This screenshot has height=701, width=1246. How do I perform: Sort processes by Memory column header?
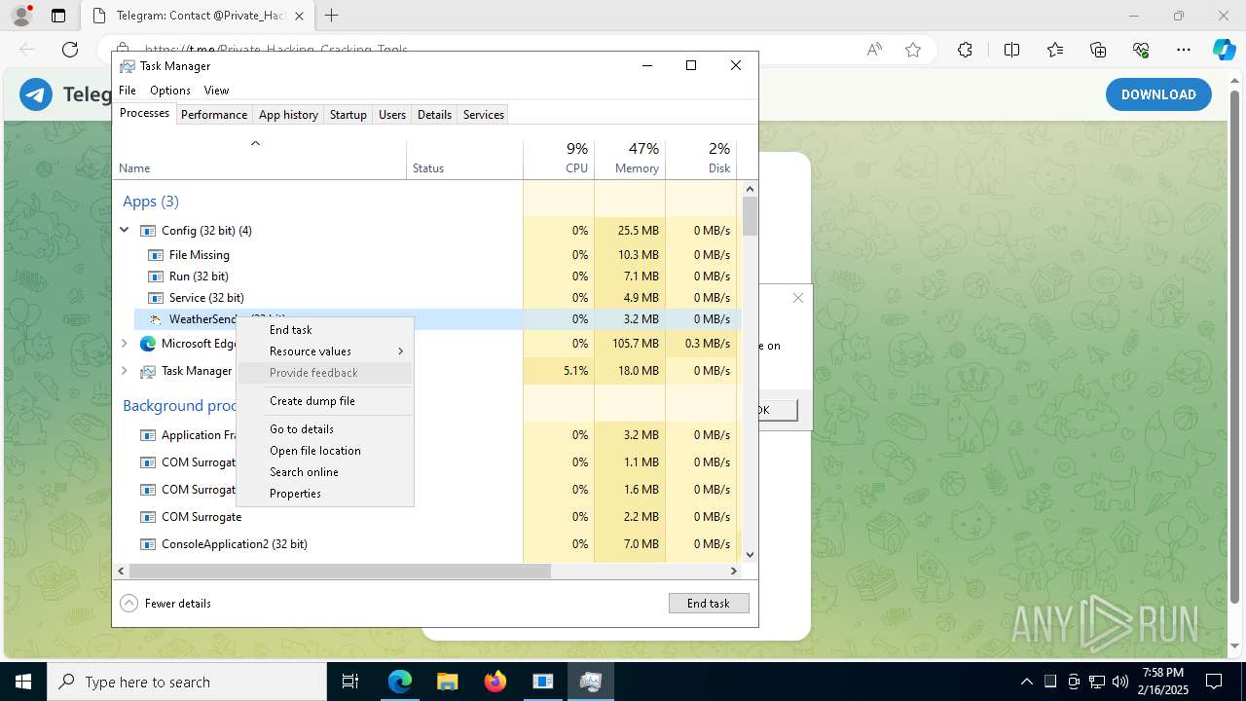(x=630, y=159)
